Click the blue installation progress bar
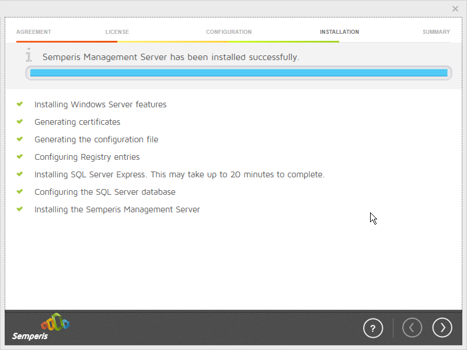This screenshot has width=467, height=350. tap(238, 73)
